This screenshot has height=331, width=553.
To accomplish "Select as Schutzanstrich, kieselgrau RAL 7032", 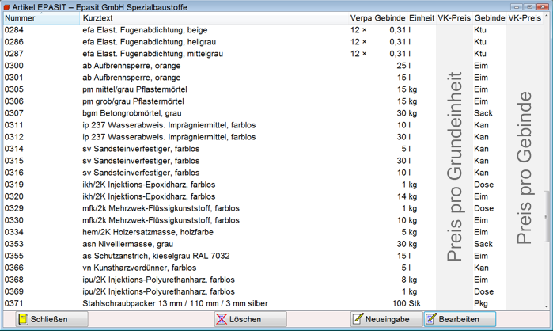I will [273, 256].
